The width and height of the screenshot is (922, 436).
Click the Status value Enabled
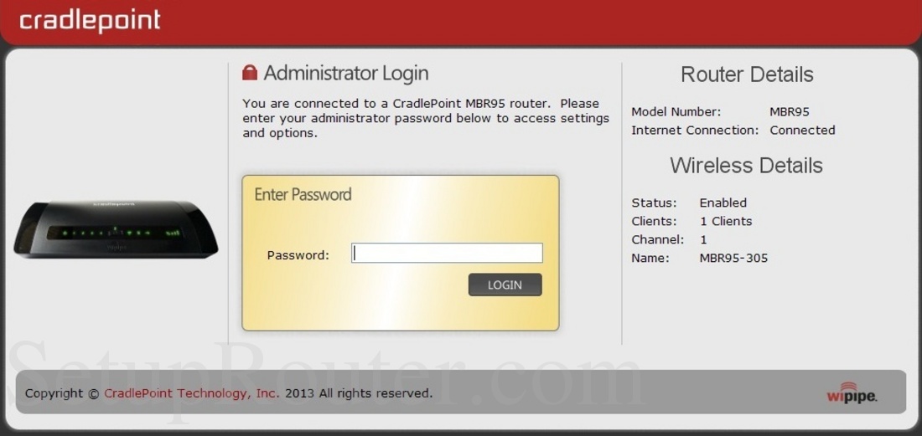click(723, 203)
